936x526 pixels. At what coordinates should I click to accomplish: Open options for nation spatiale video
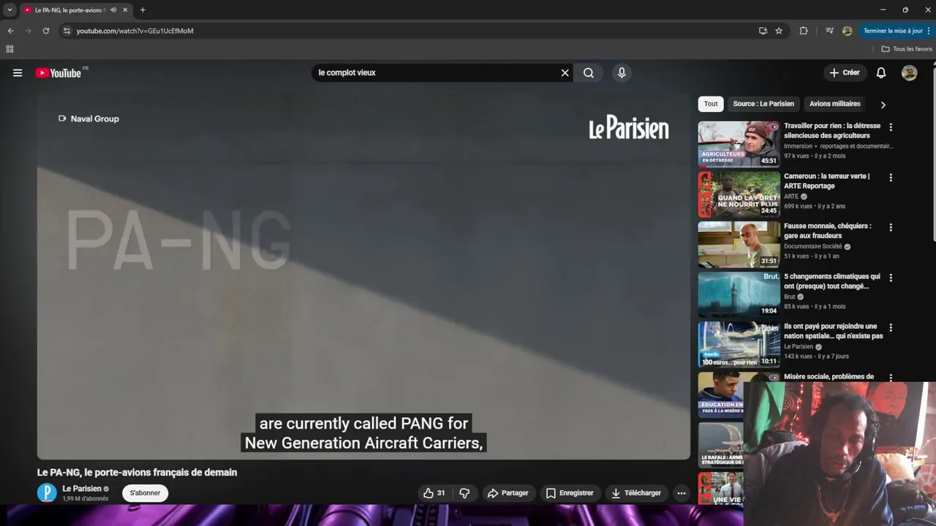[891, 327]
